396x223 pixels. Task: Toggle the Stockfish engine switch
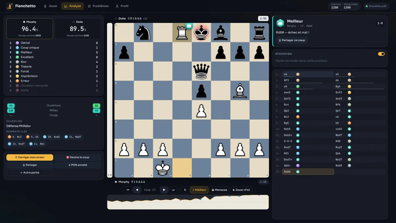381,54
